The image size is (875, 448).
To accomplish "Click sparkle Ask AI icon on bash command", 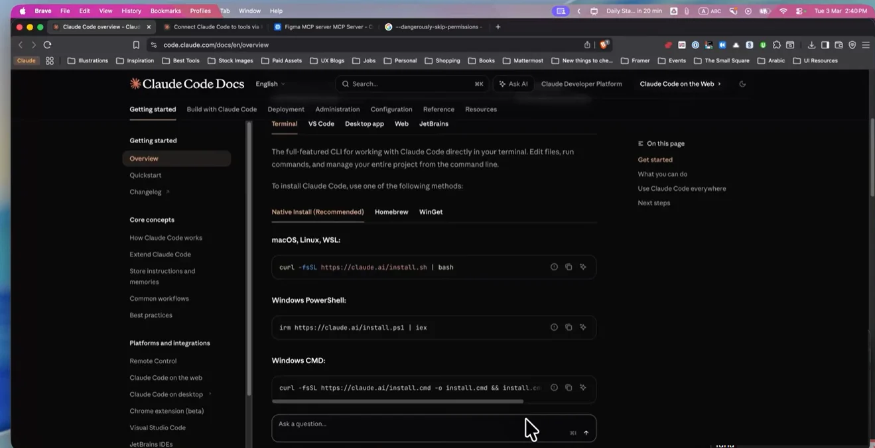I will (x=583, y=267).
